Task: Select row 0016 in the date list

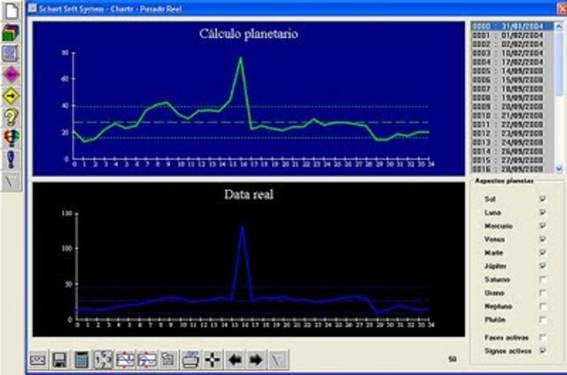Action: [512, 169]
